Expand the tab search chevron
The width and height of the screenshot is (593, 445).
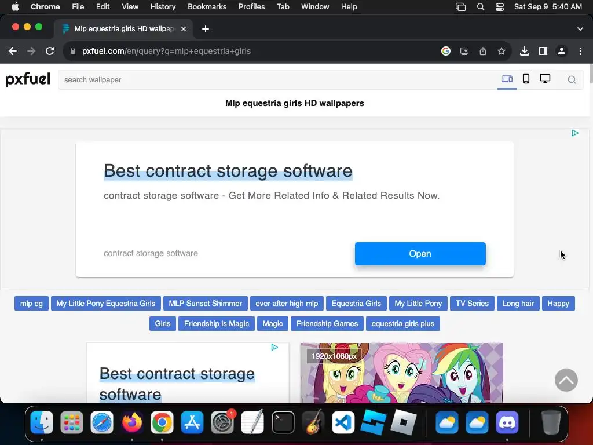580,29
